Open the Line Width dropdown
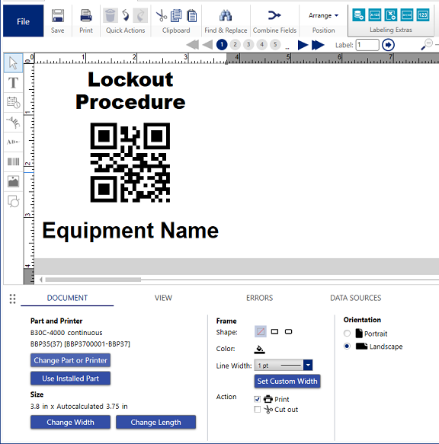 coord(308,365)
